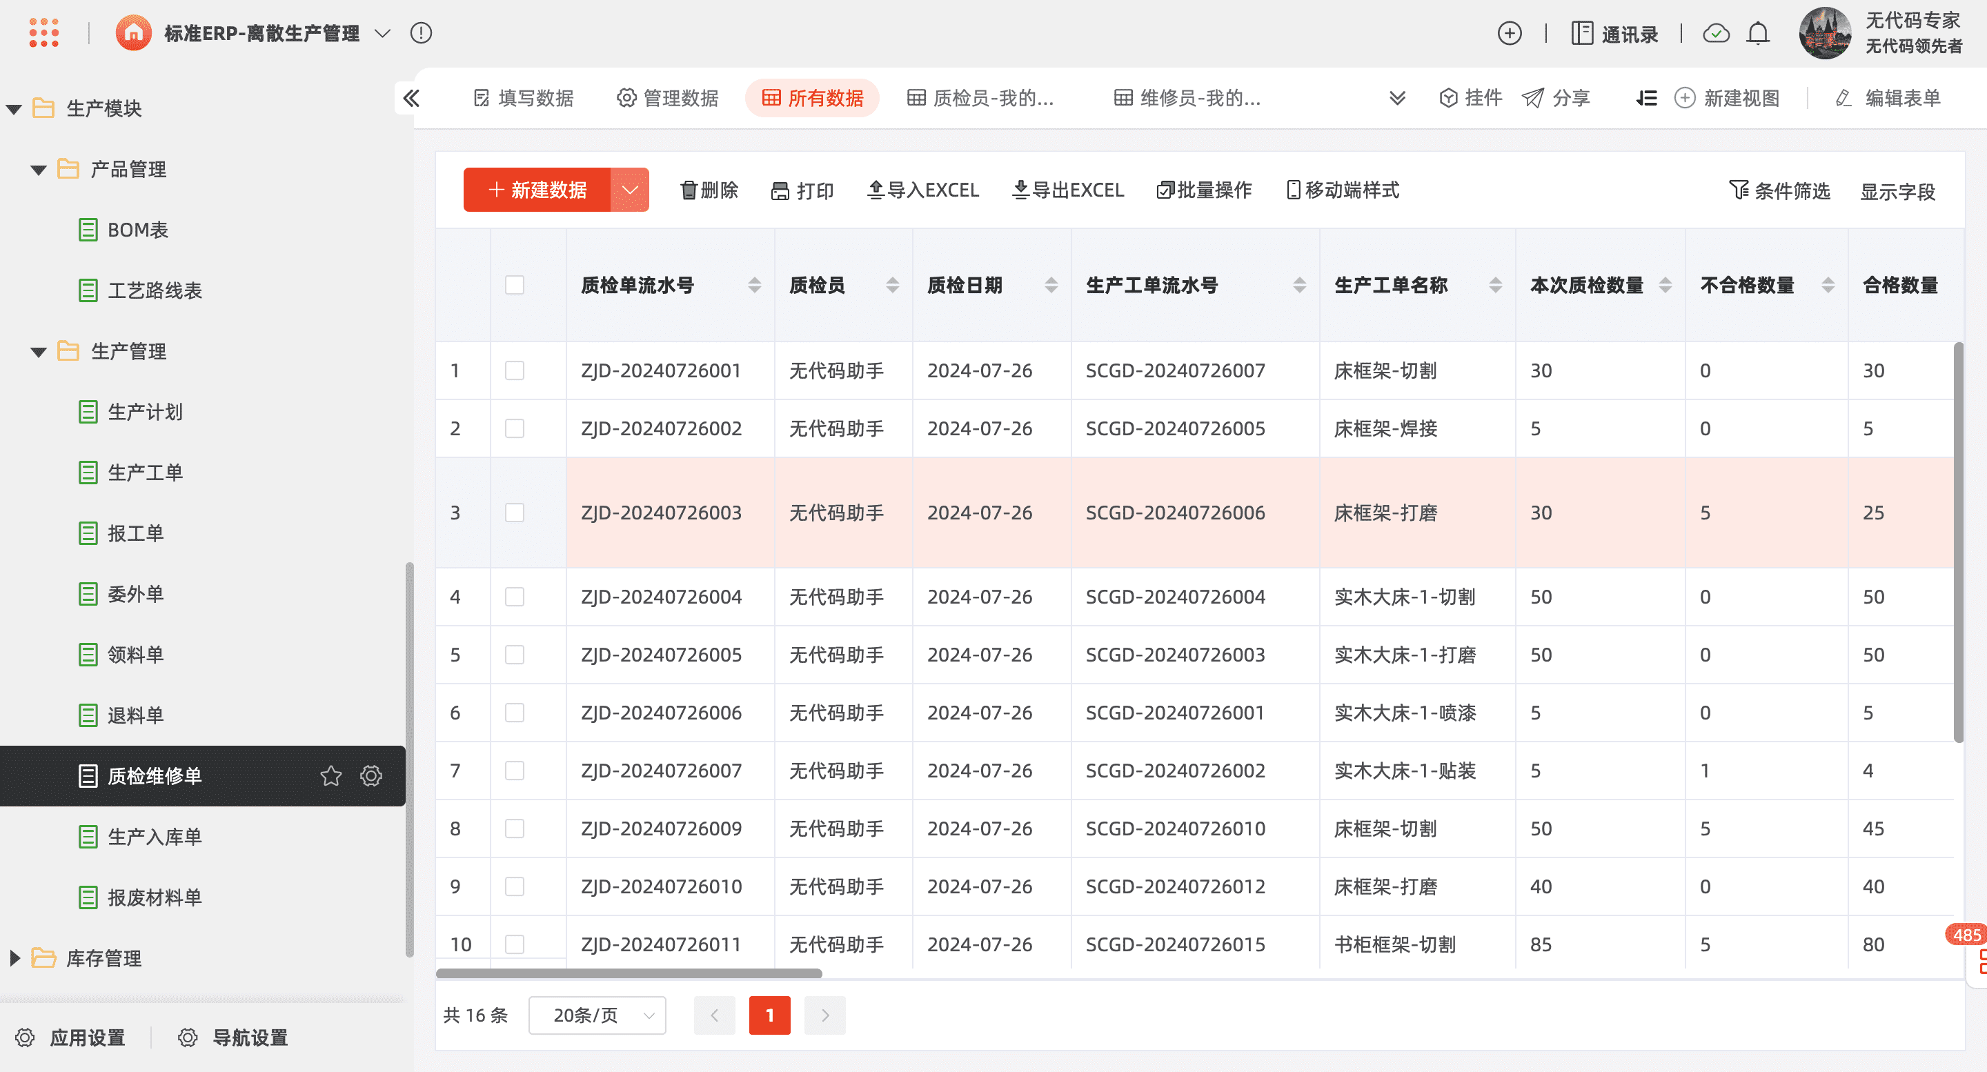Viewport: 1987px width, 1072px height.
Task: Collapse sidebar with double-chevron icon
Action: (411, 98)
